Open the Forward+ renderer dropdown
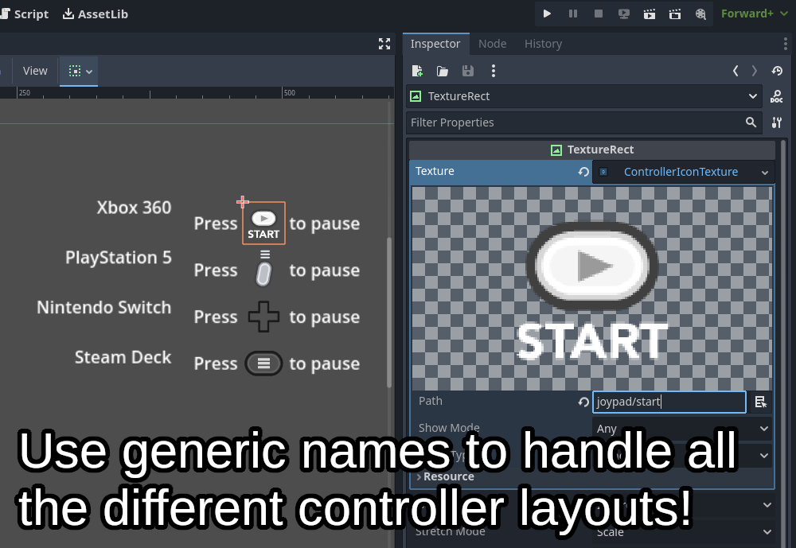Viewport: 796px width, 548px height. point(755,14)
